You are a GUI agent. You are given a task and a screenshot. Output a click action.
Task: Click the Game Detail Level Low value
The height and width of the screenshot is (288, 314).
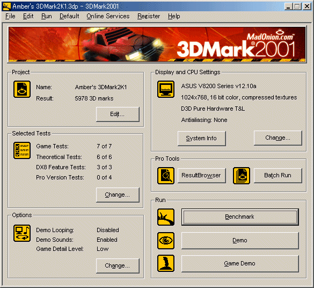tap(103, 249)
